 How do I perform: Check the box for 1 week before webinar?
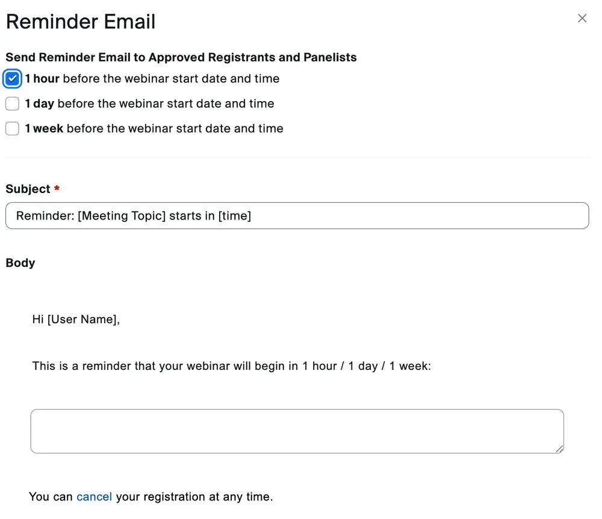[12, 128]
